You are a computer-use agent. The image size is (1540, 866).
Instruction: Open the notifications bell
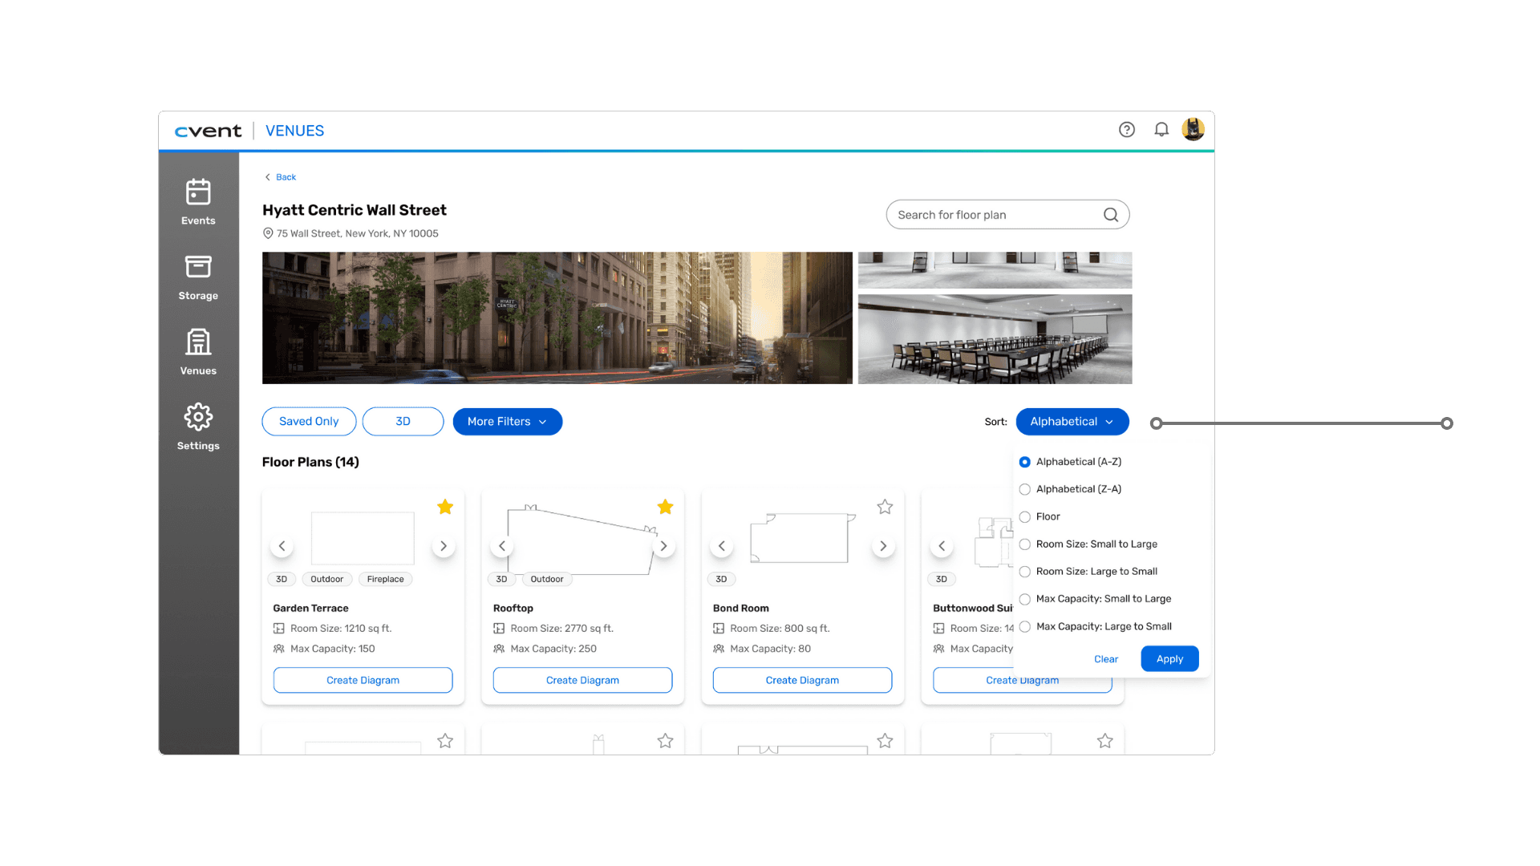pos(1161,130)
